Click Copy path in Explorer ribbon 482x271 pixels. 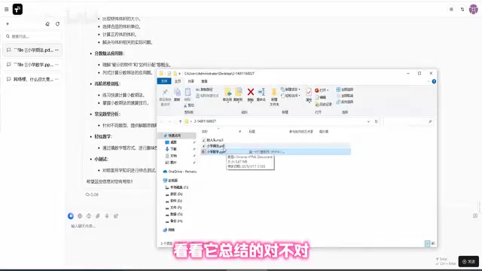pos(204,90)
